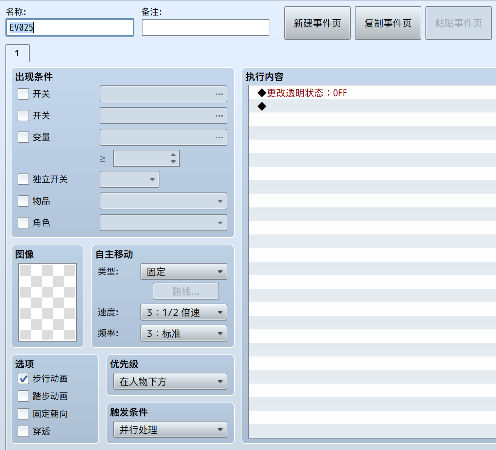Open the 优先级 dropdown showing 在人物下方

[x=170, y=381]
